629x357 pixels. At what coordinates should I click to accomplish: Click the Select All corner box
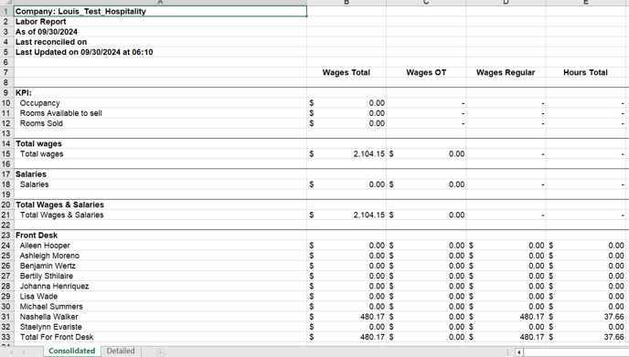pyautogui.click(x=6, y=3)
